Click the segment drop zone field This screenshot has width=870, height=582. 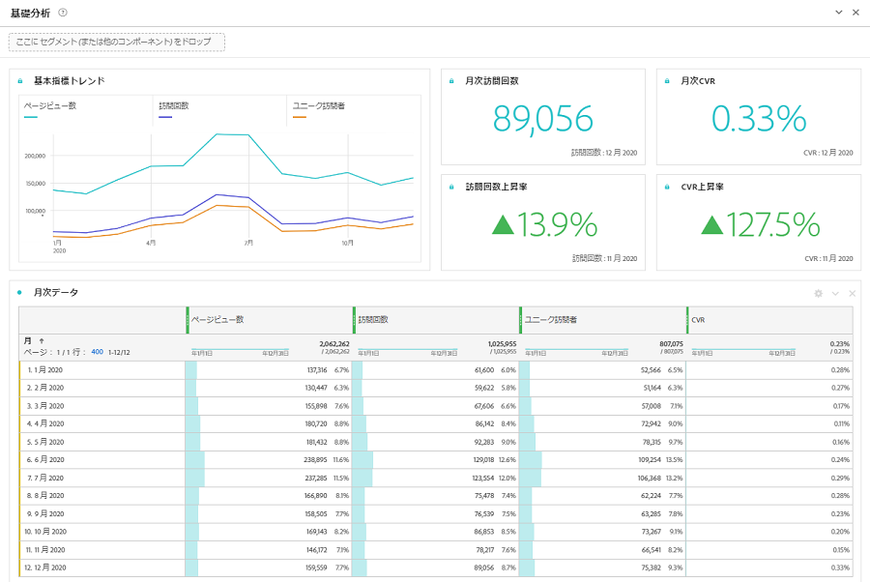117,42
